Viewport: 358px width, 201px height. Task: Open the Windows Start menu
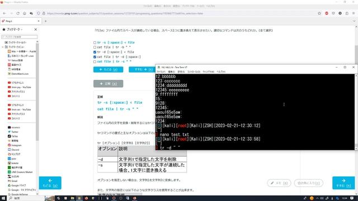click(3, 198)
